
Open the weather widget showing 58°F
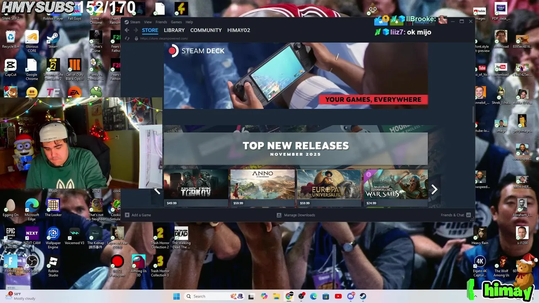(x=21, y=296)
